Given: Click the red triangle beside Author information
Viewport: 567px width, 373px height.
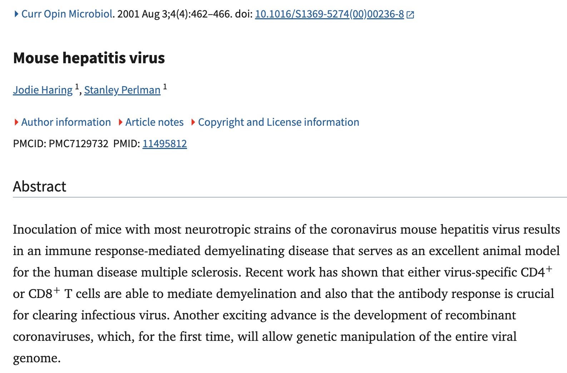Looking at the screenshot, I should [16, 122].
